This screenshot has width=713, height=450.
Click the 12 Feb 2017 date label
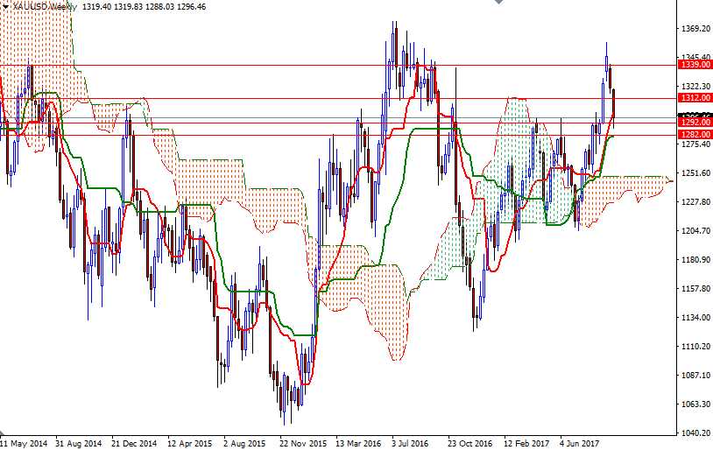point(526,443)
